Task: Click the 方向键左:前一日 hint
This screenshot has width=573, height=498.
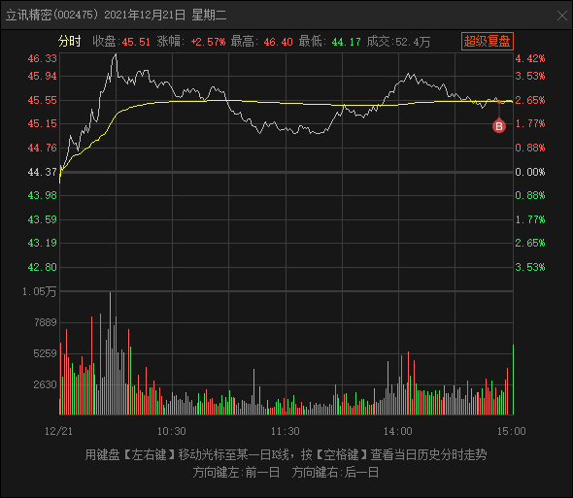Action: 236,473
